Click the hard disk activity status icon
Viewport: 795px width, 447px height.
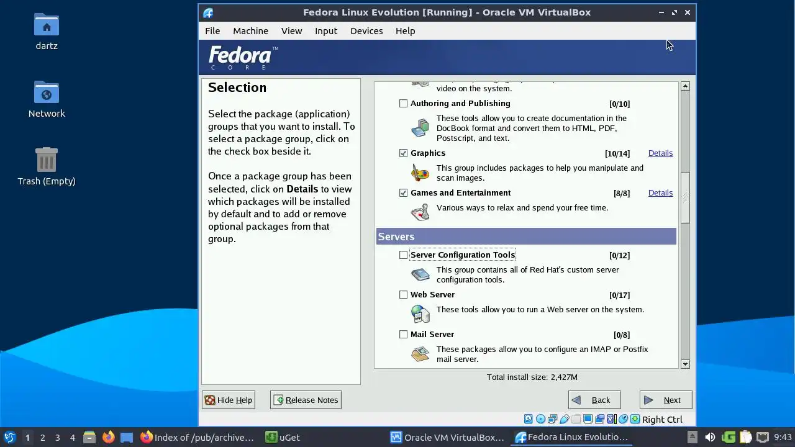529,419
